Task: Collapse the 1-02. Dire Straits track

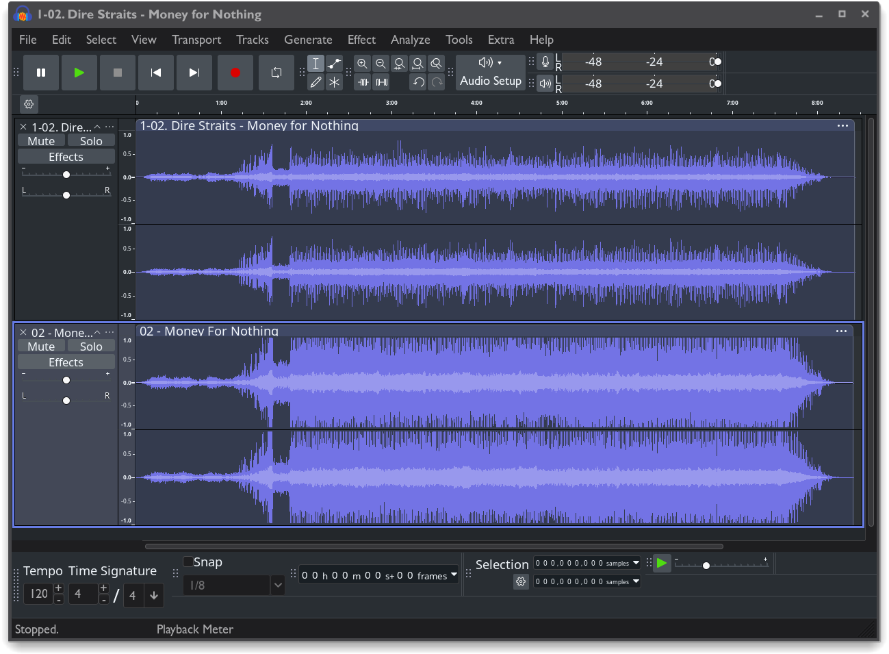Action: point(97,127)
